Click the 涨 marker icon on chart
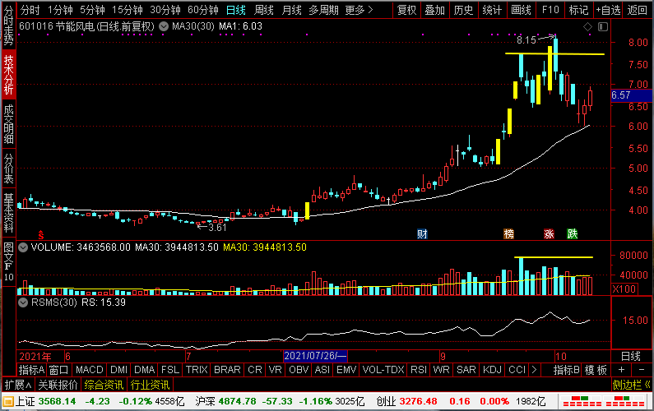 549,233
